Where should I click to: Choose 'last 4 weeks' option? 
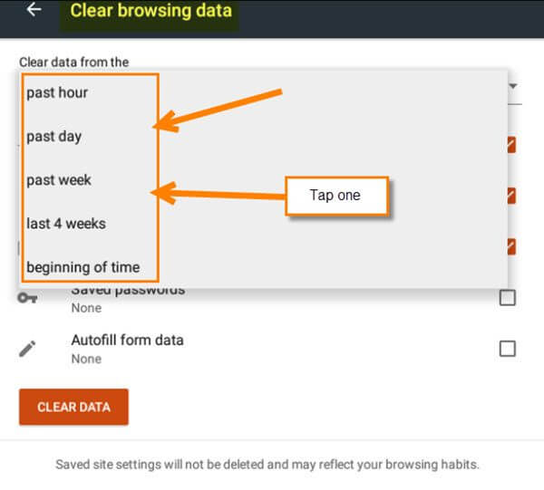[x=66, y=224]
